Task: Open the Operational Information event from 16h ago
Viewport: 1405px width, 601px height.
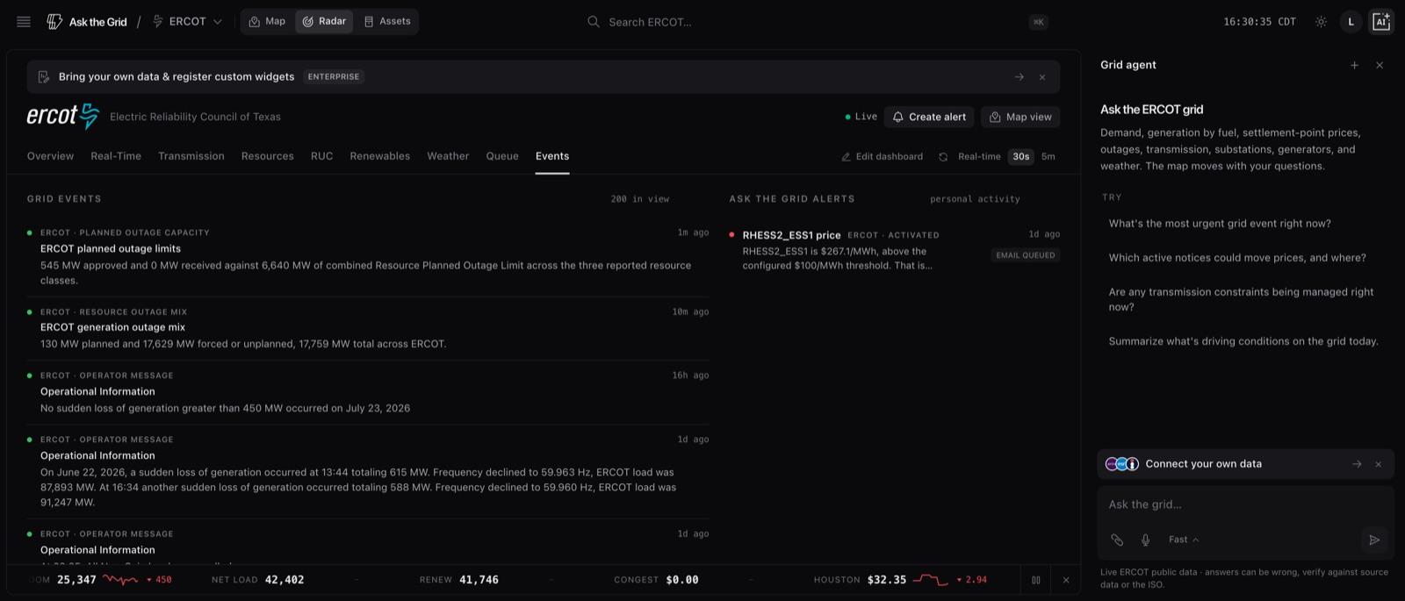Action: 368,392
